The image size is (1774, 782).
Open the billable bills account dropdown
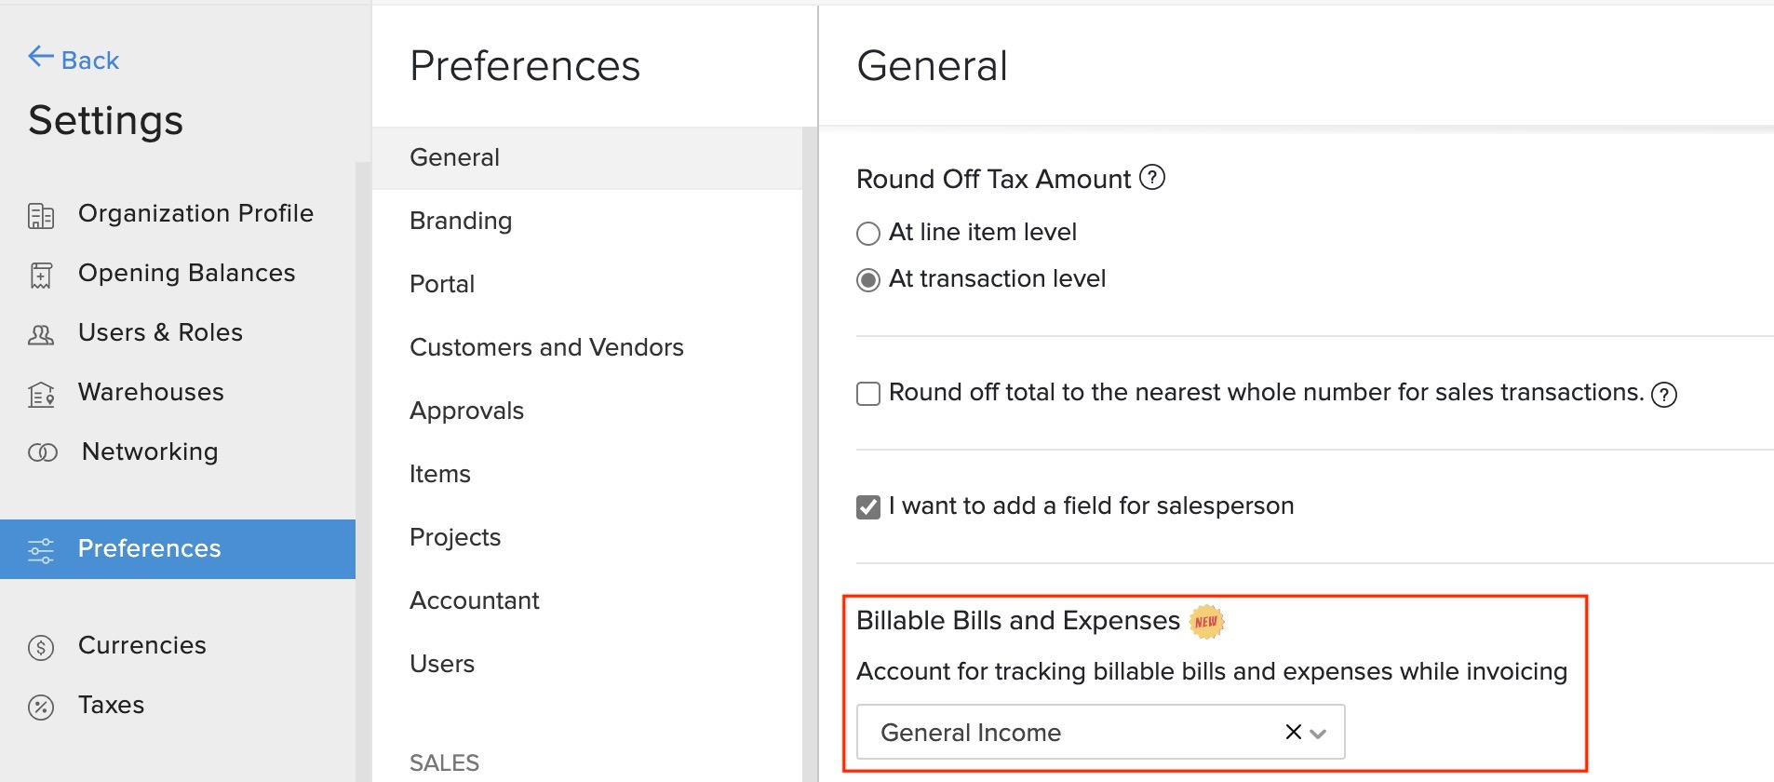click(1317, 733)
